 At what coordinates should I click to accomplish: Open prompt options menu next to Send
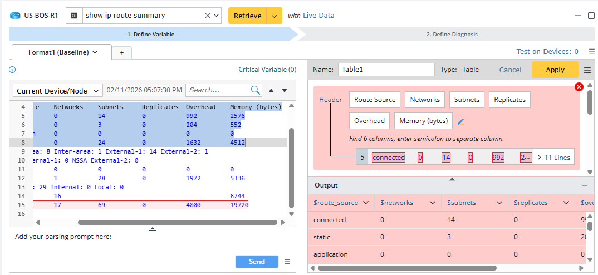pyautogui.click(x=287, y=262)
